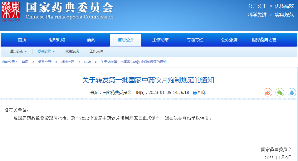Click the 首页 breadcrumb link

(x=25, y=62)
